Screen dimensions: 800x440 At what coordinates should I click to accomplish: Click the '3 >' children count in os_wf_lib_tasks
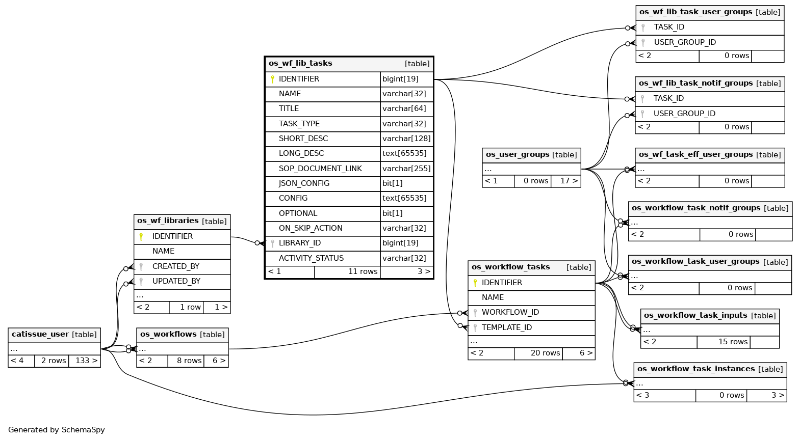click(x=407, y=272)
